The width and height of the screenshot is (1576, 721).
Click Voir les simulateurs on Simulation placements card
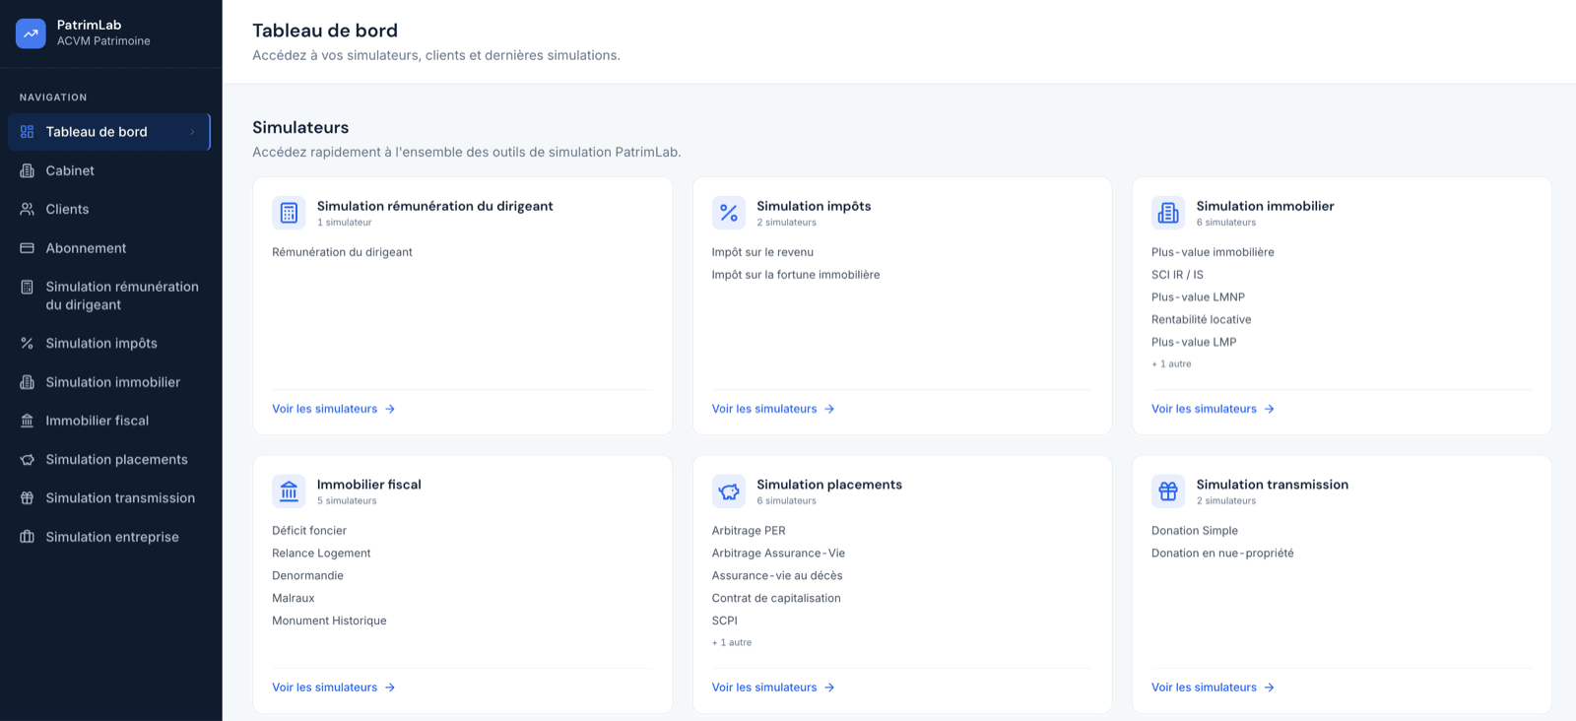[773, 688]
